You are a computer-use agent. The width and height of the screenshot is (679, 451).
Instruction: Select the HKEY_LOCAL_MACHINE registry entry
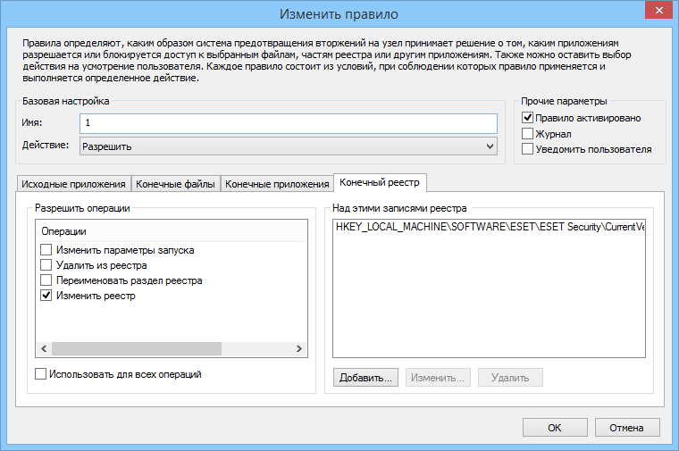(x=489, y=228)
